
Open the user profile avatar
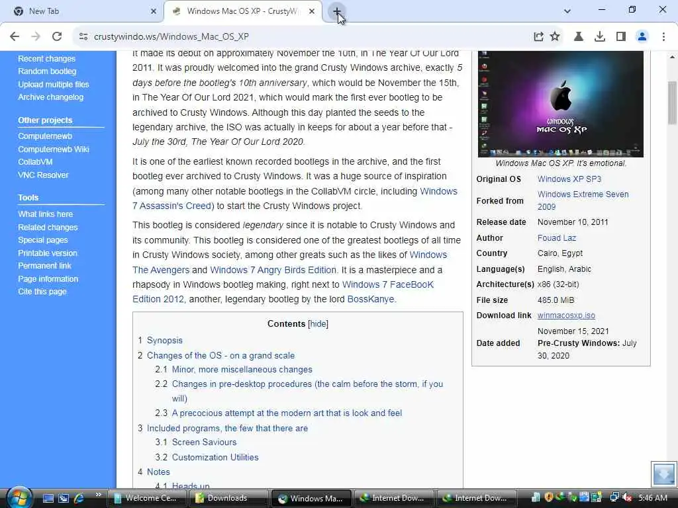click(x=642, y=37)
